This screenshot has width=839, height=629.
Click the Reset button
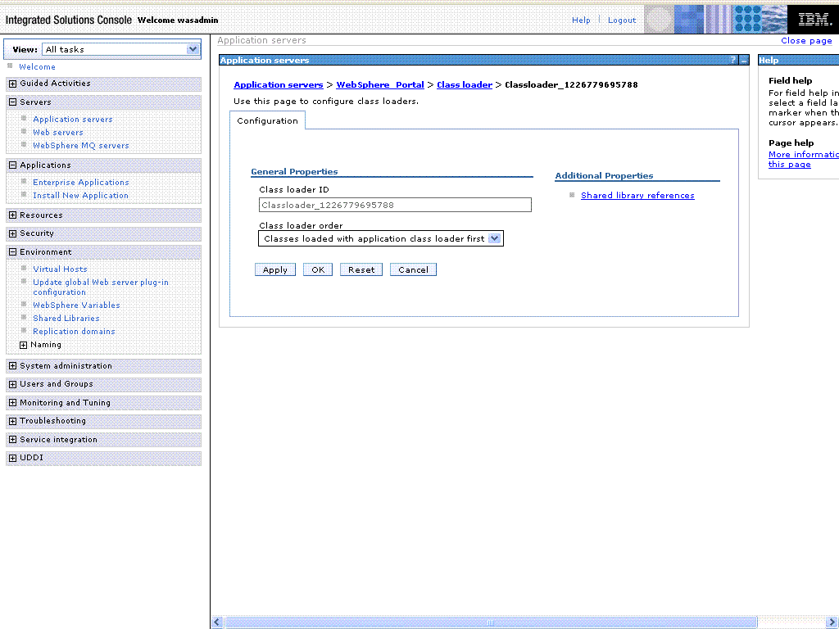[361, 269]
